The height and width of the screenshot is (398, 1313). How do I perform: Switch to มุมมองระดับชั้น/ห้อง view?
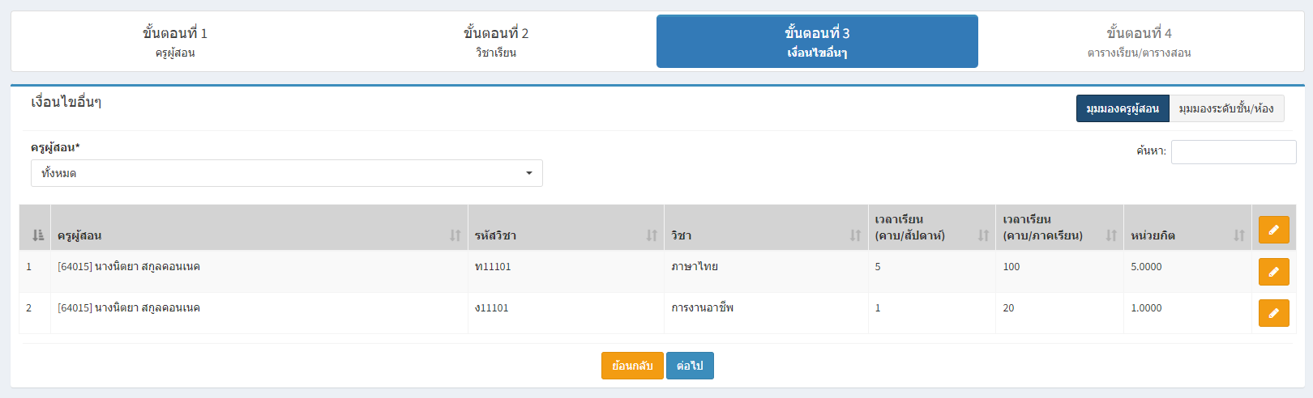pyautogui.click(x=1226, y=108)
